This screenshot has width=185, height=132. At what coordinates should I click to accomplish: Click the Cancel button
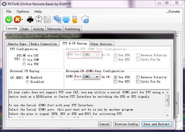click(x=105, y=124)
